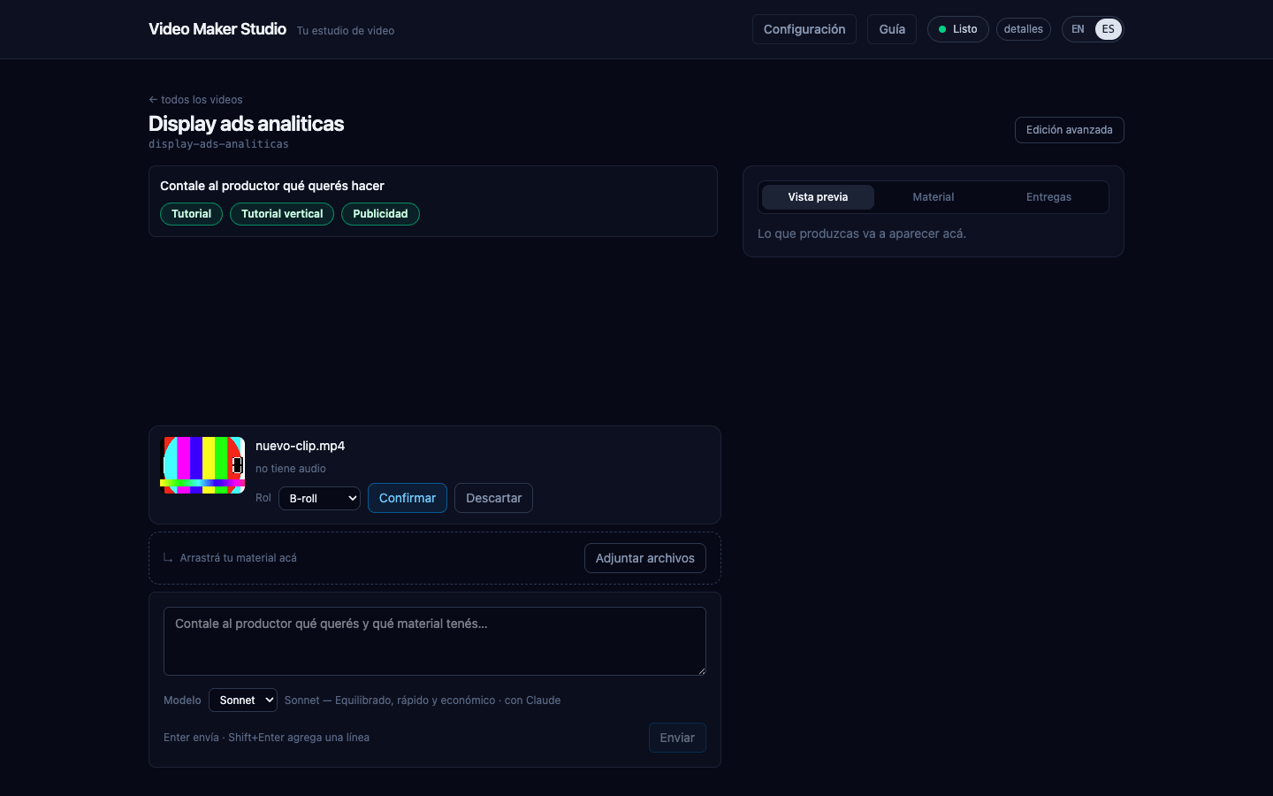The height and width of the screenshot is (796, 1273).
Task: Open the Rol dropdown showing B-roll
Action: click(319, 498)
